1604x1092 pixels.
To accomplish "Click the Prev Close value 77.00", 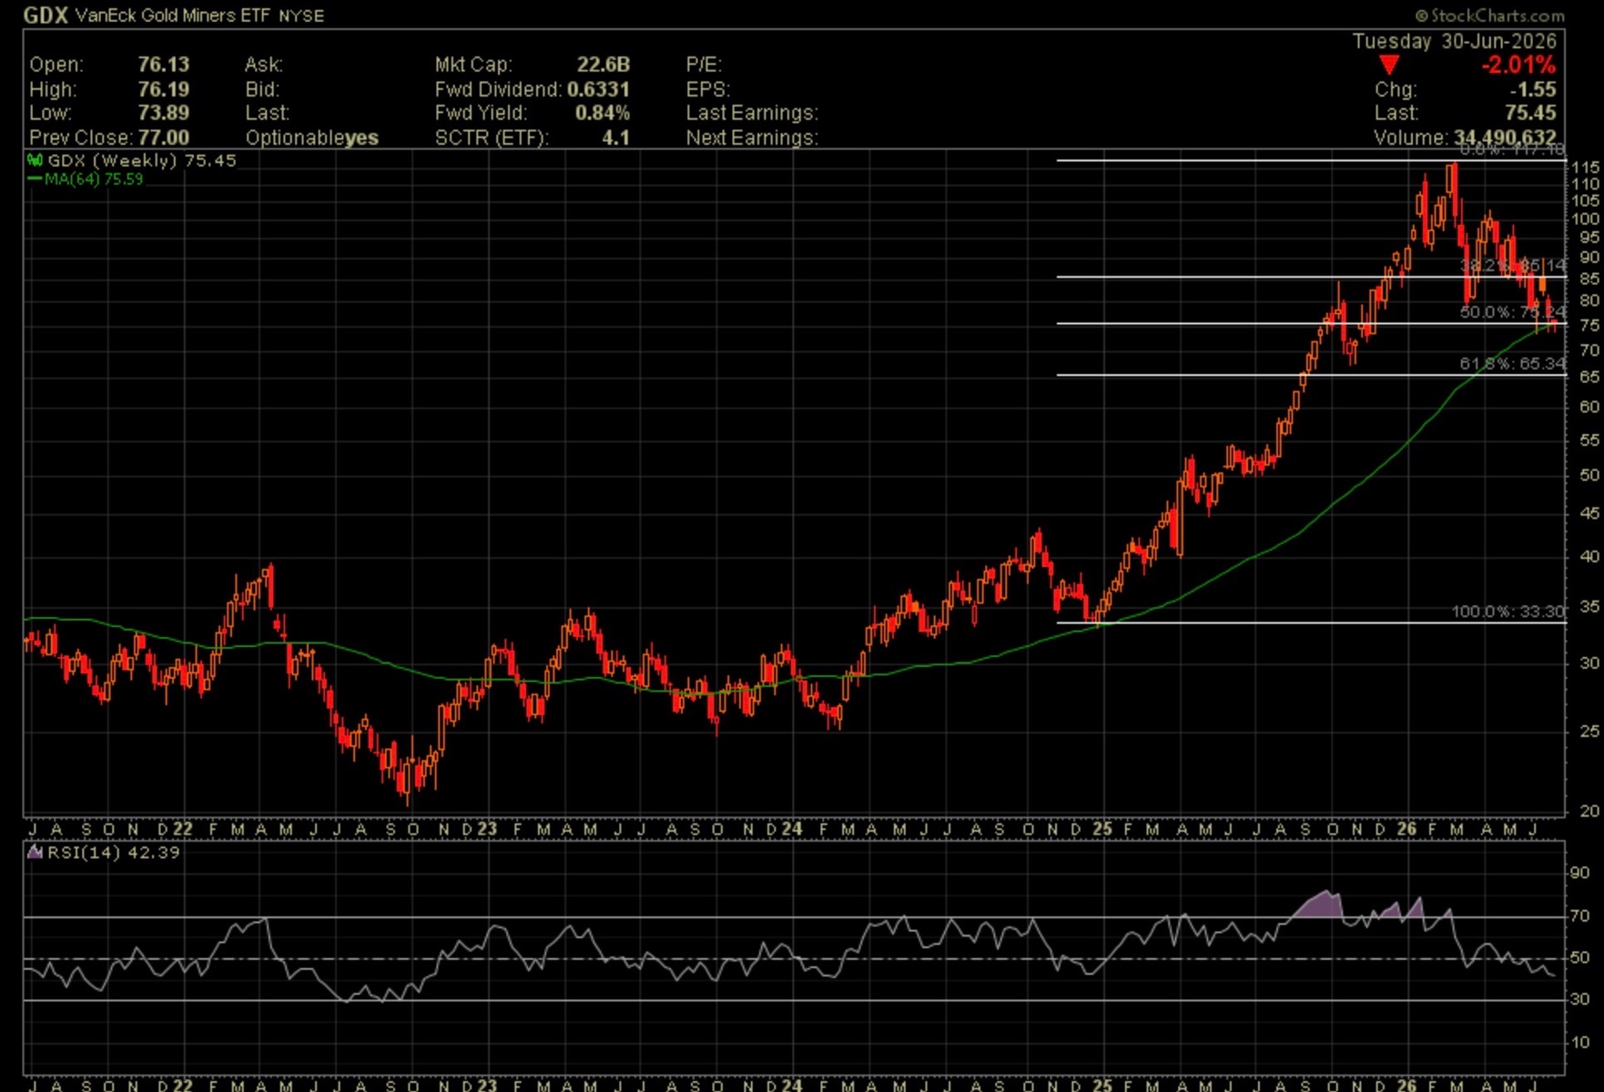I will tap(164, 137).
